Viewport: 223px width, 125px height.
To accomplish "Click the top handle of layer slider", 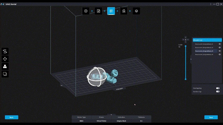I will click(x=186, y=46).
